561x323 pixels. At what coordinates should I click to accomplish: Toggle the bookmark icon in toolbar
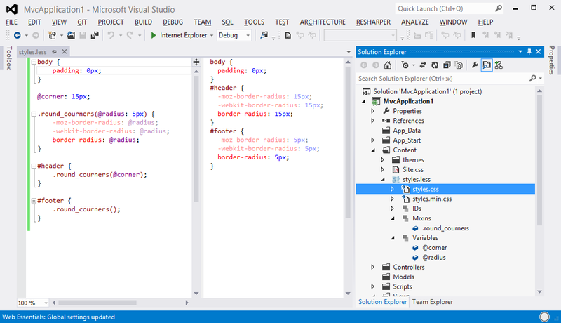coord(473,35)
